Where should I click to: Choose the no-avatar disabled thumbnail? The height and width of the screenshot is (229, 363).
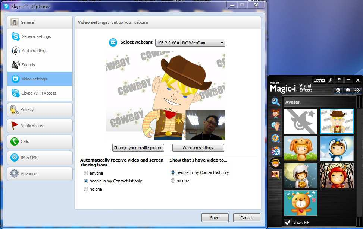click(x=301, y=121)
